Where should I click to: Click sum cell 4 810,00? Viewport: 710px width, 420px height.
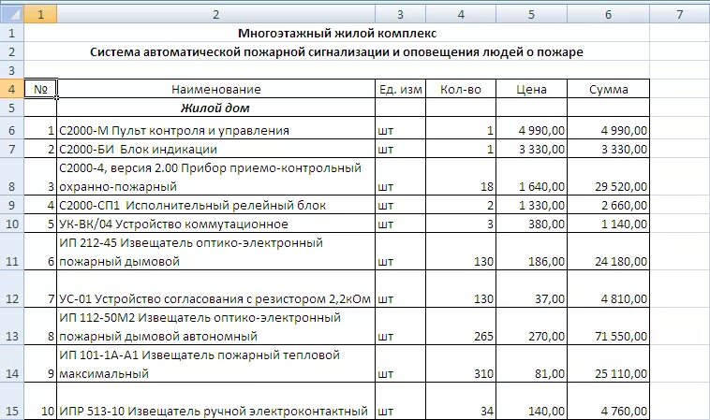click(x=608, y=289)
